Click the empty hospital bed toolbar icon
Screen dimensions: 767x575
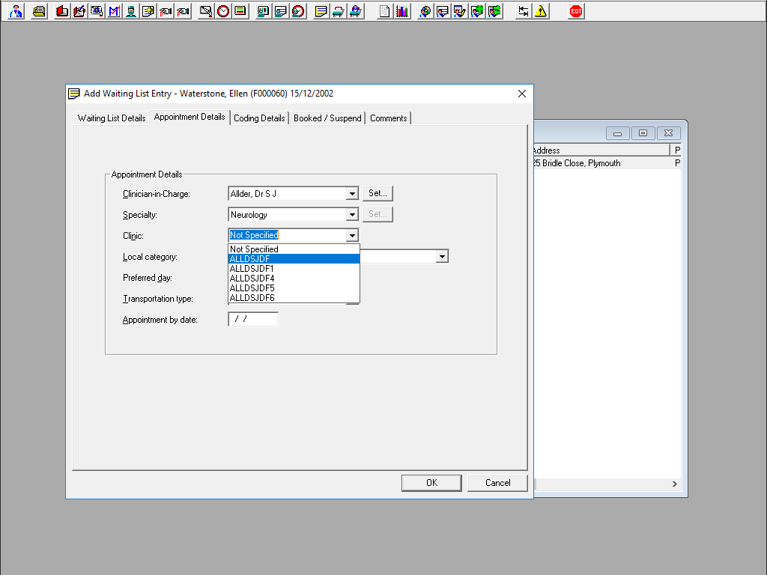tap(338, 11)
